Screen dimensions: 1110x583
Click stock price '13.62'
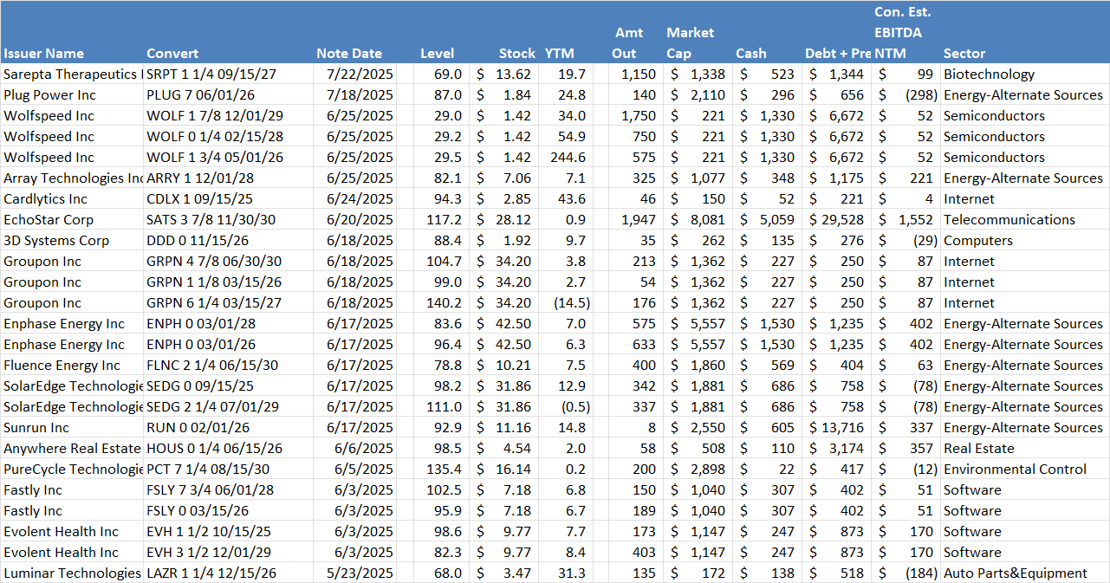(x=515, y=74)
